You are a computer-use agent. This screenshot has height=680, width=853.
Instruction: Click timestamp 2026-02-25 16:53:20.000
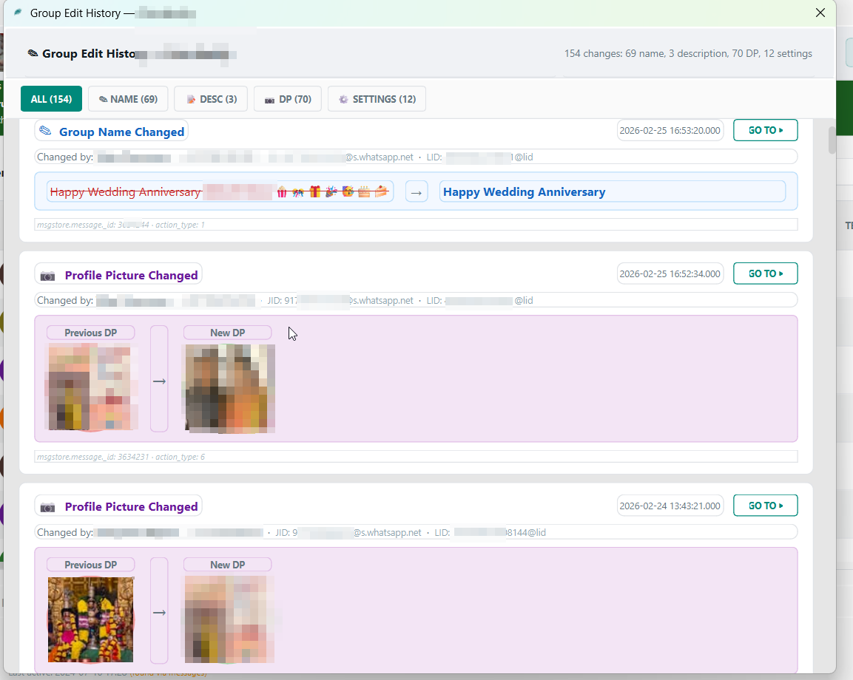coord(670,130)
